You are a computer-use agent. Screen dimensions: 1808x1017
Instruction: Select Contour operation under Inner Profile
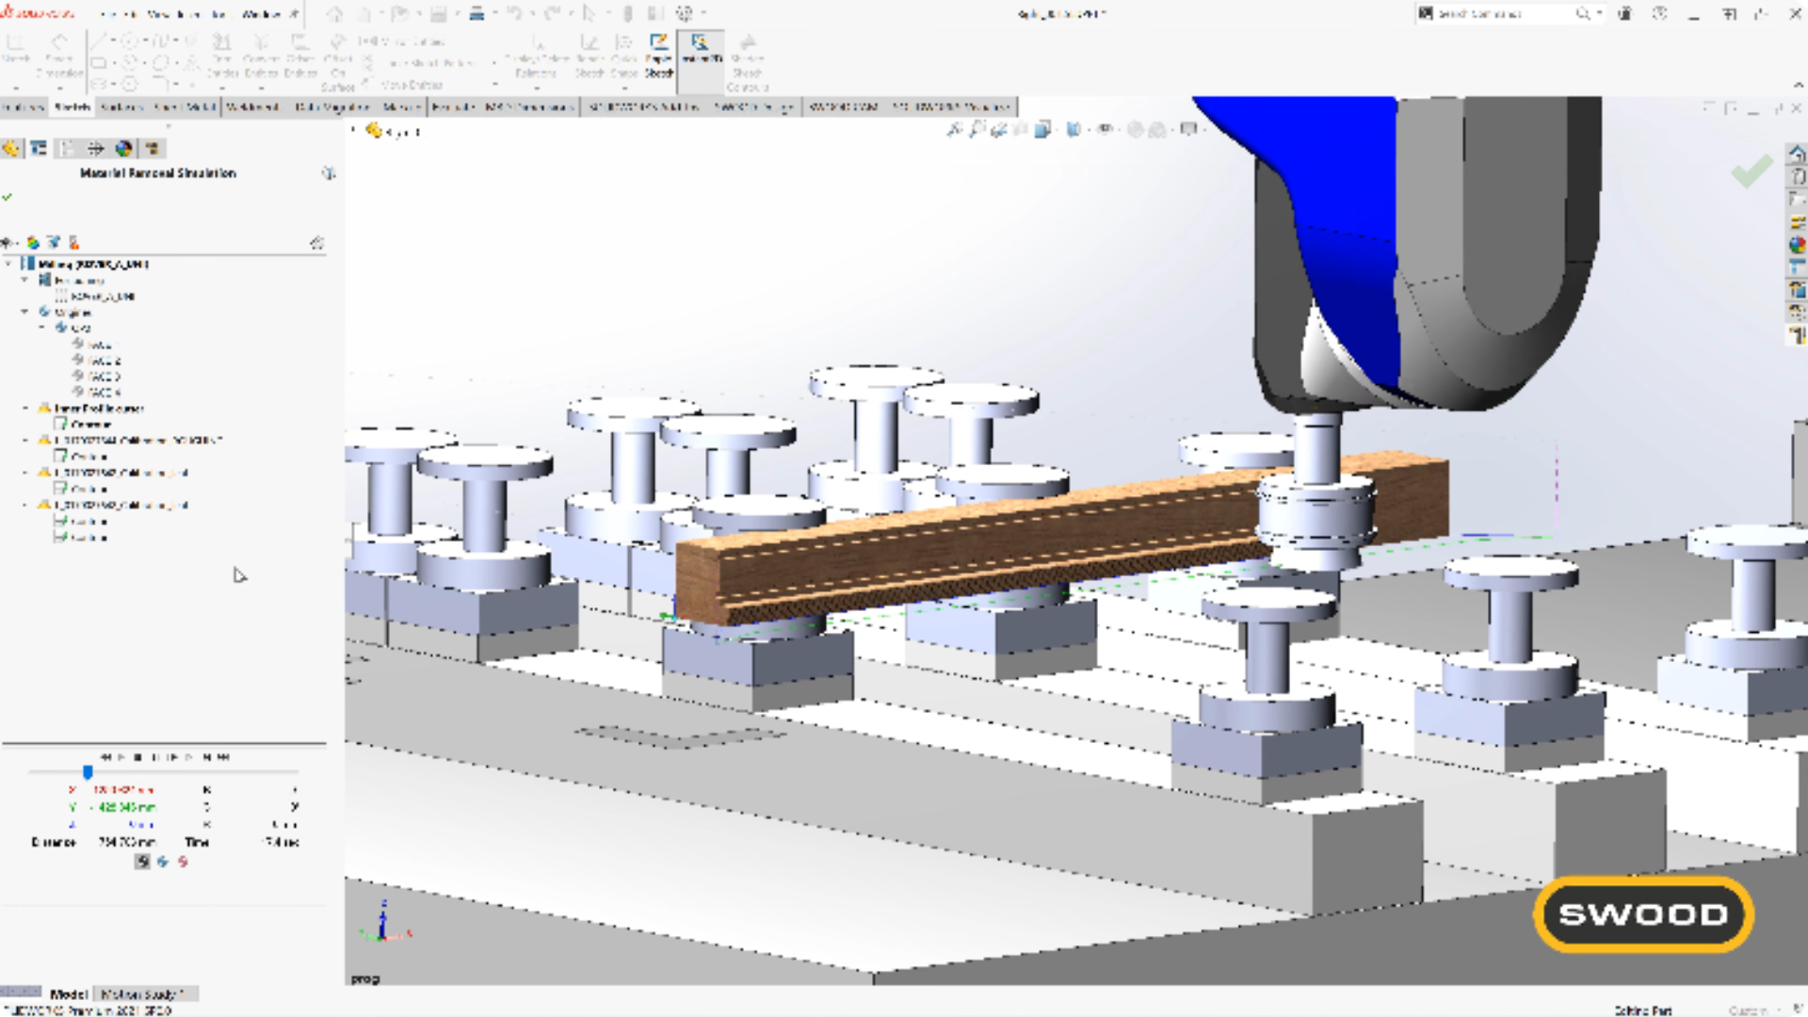(x=83, y=425)
